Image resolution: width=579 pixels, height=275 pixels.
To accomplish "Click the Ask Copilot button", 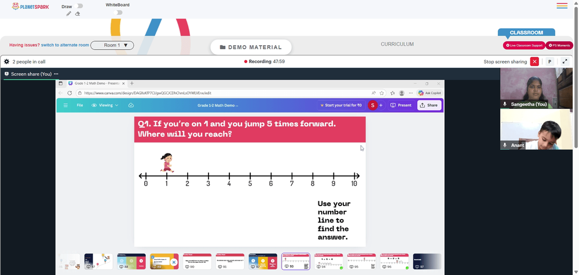I will (428, 93).
